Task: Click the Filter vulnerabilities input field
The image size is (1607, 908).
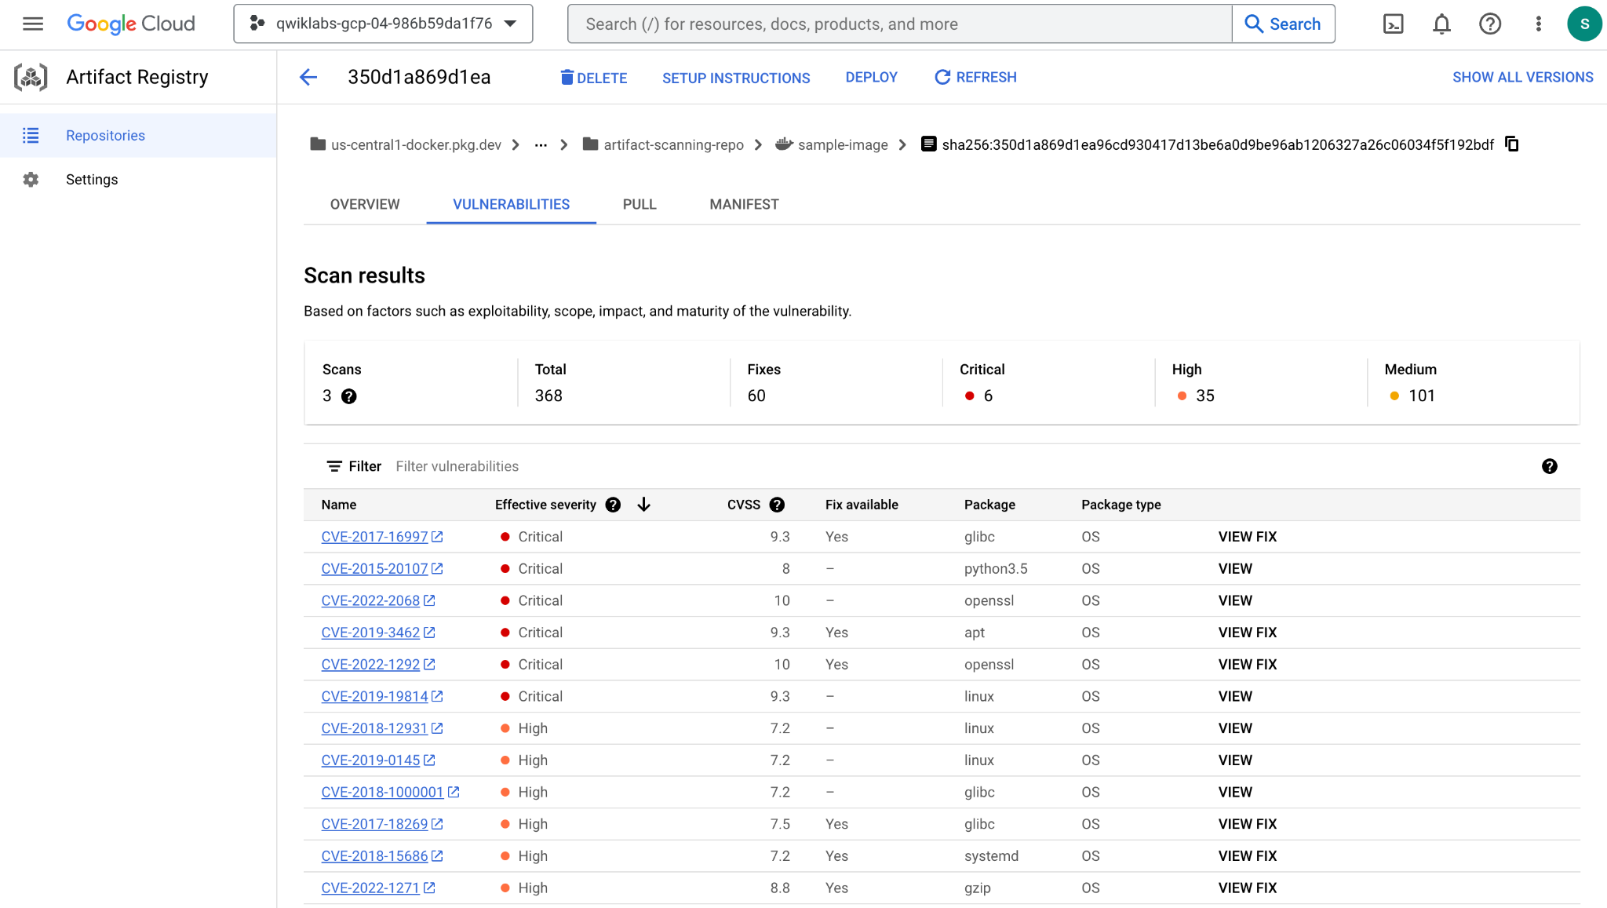Action: (x=458, y=465)
